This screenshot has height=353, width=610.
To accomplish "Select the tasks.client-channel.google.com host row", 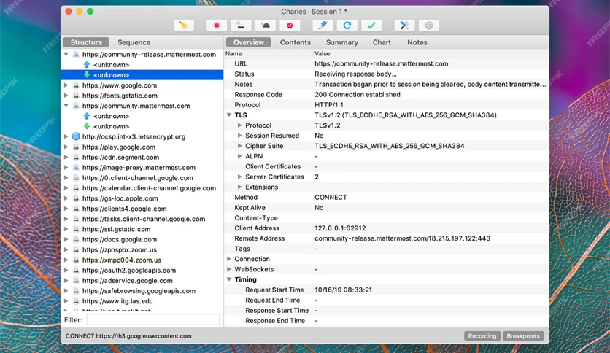I will [x=142, y=219].
